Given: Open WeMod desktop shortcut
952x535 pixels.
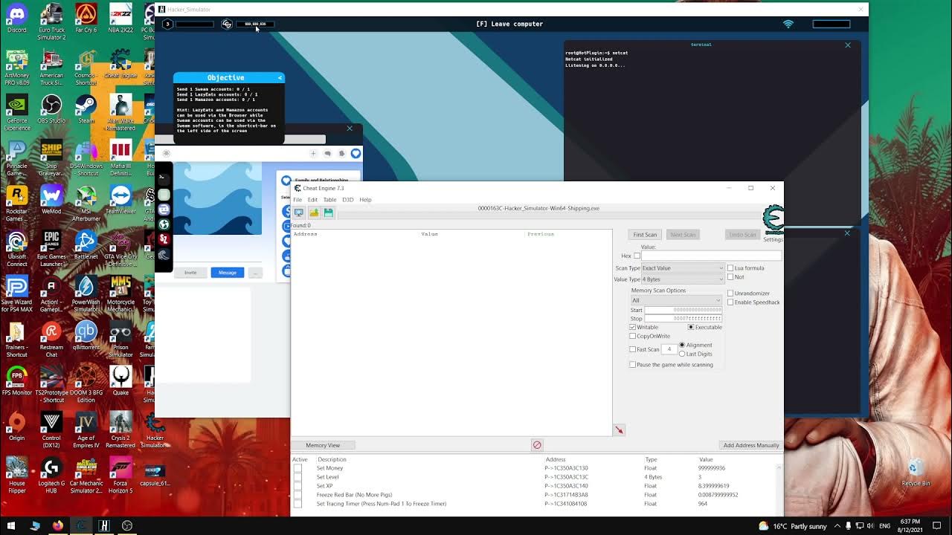Looking at the screenshot, I should [51, 199].
